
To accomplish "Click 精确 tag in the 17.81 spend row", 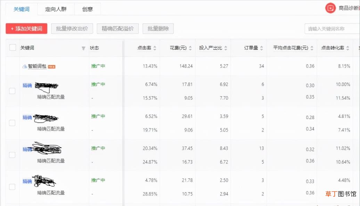I will (27, 86).
